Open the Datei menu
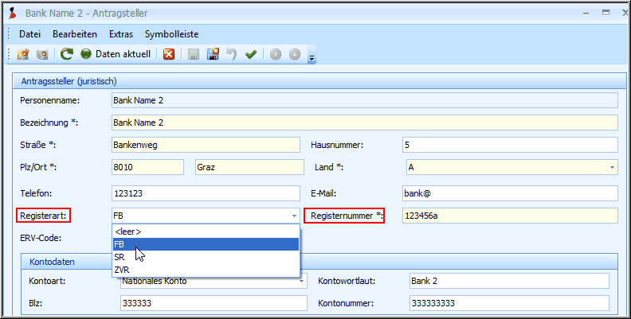Viewport: 631px width, 319px height. tap(29, 34)
